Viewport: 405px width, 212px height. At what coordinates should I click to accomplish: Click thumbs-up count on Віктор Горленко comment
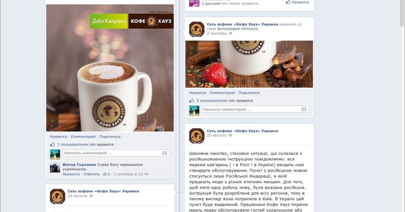(107, 174)
